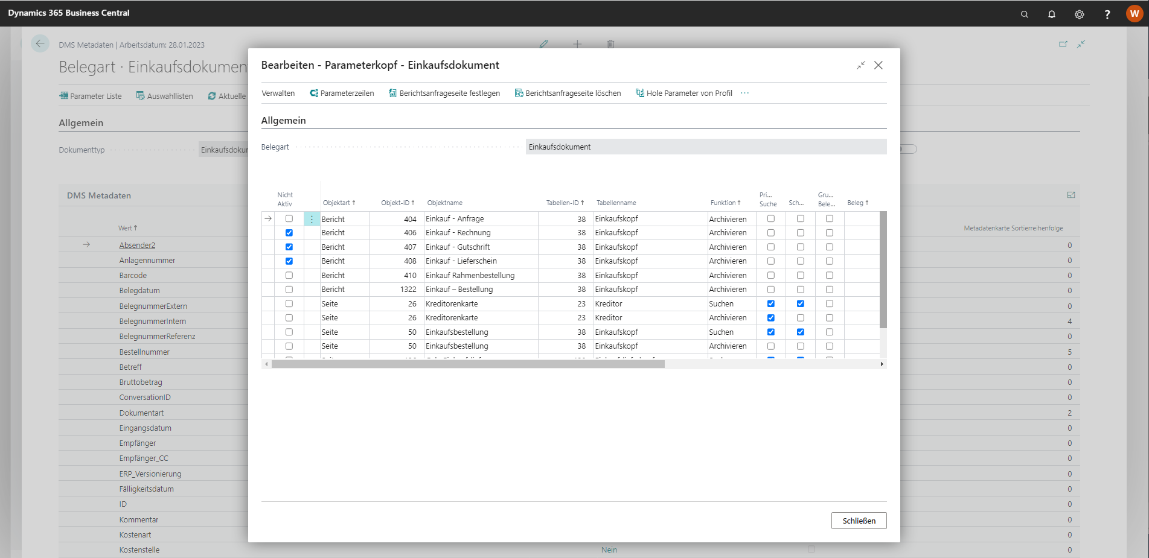Click the back arrow button

point(40,43)
